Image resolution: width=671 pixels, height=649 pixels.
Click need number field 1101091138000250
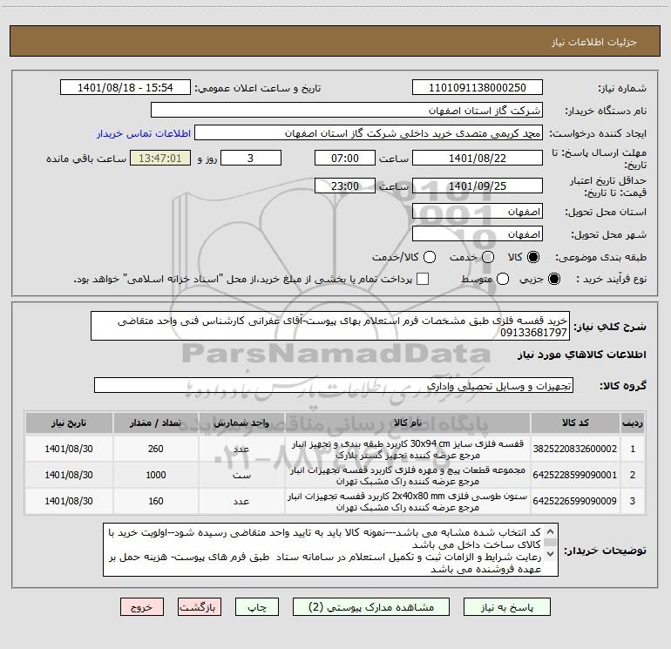478,87
